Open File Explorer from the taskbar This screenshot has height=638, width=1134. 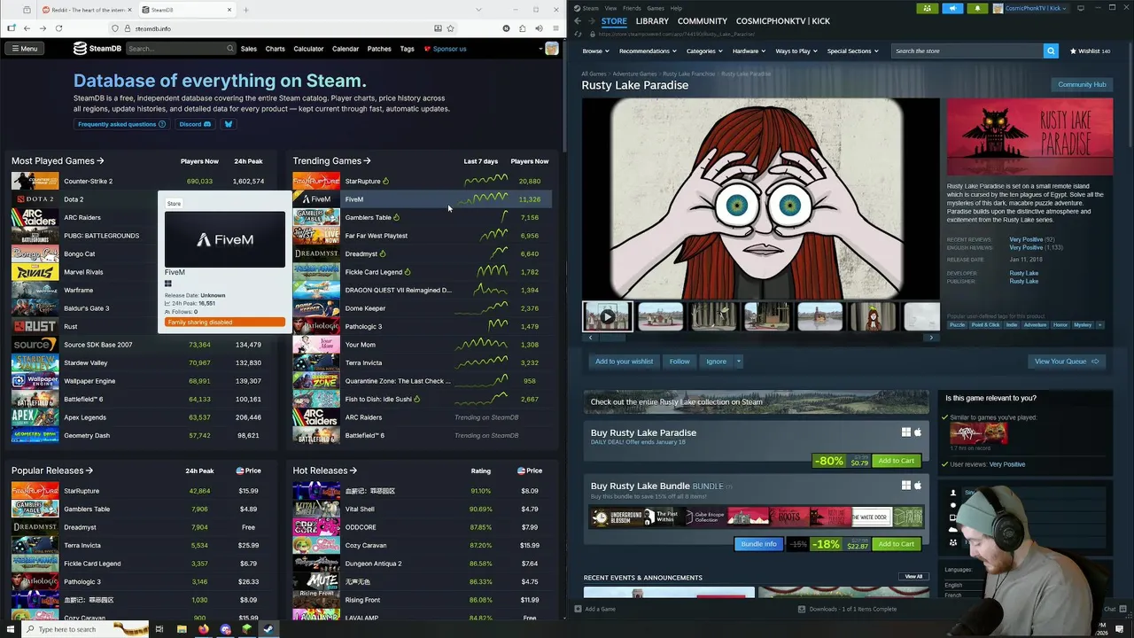pyautogui.click(x=181, y=629)
